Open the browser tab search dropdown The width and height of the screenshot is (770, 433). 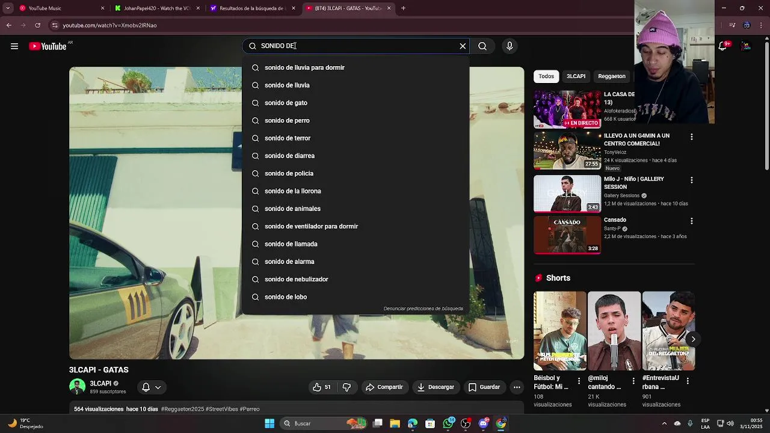[x=8, y=8]
